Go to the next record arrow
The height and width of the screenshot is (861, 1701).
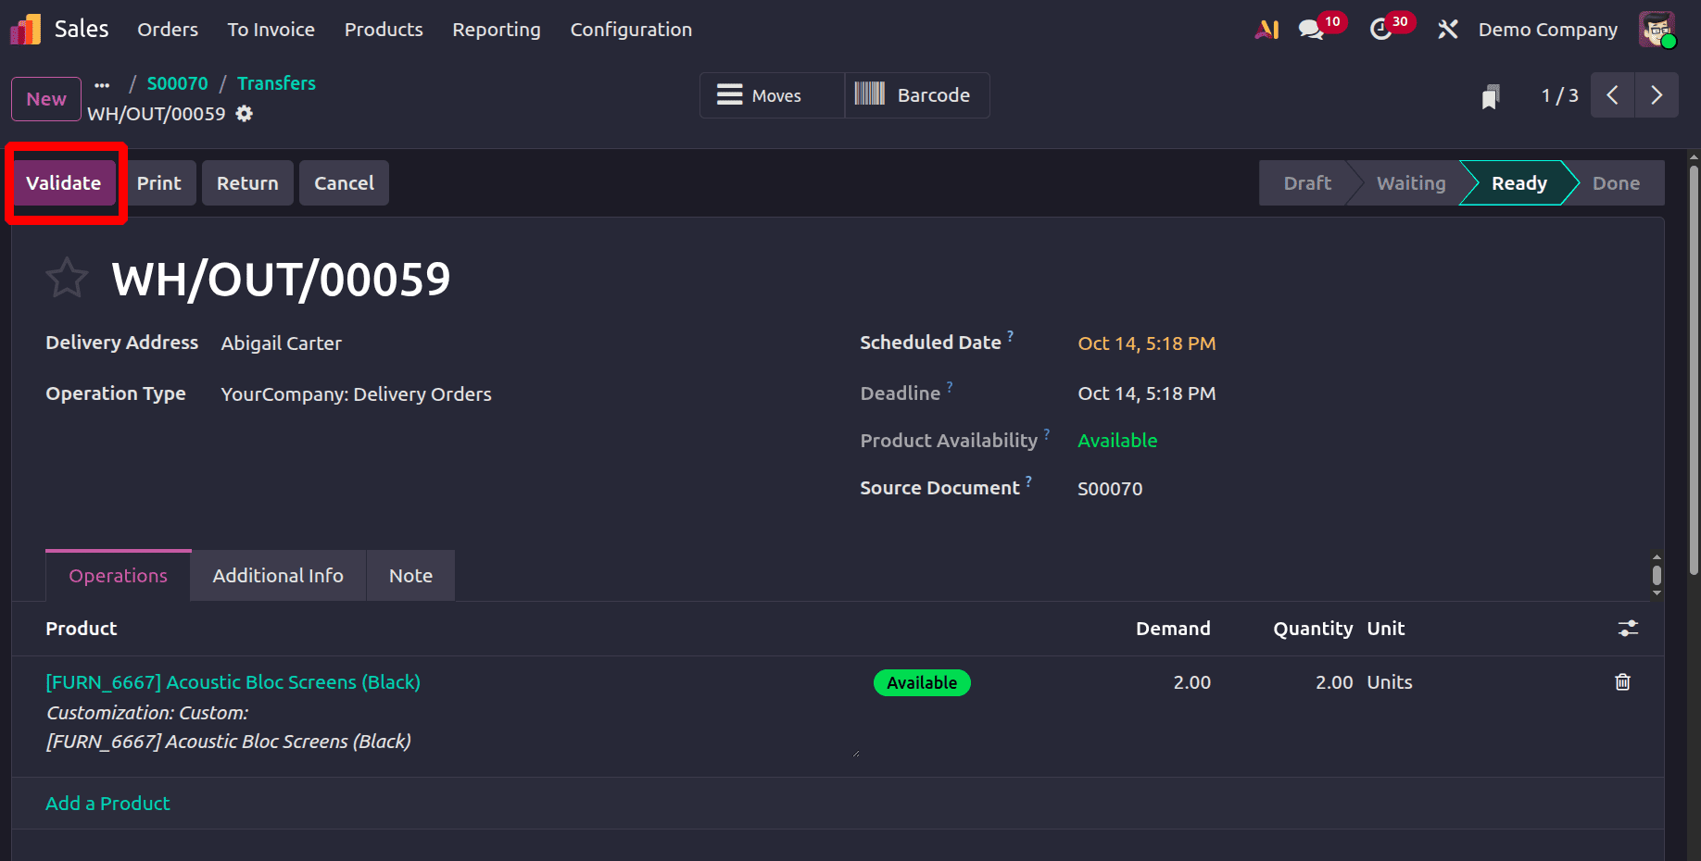tap(1657, 95)
